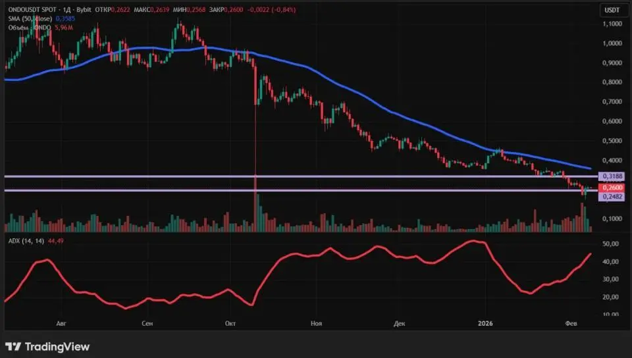632x358 pixels.
Task: Click the long red October wick candle
Action: point(255,145)
